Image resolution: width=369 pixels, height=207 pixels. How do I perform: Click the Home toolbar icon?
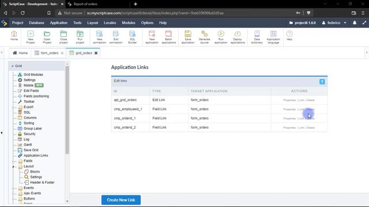[14, 36]
